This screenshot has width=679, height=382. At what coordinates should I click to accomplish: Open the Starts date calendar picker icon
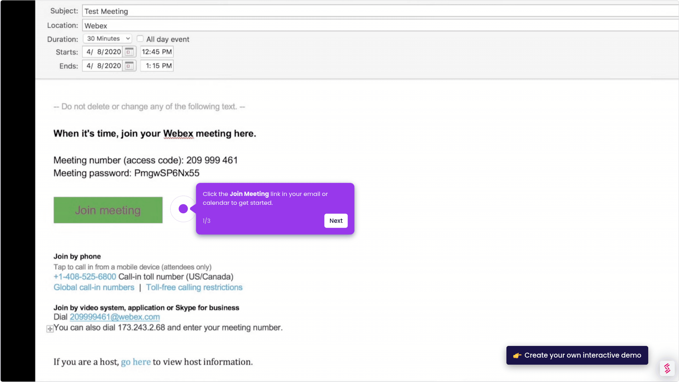(129, 52)
